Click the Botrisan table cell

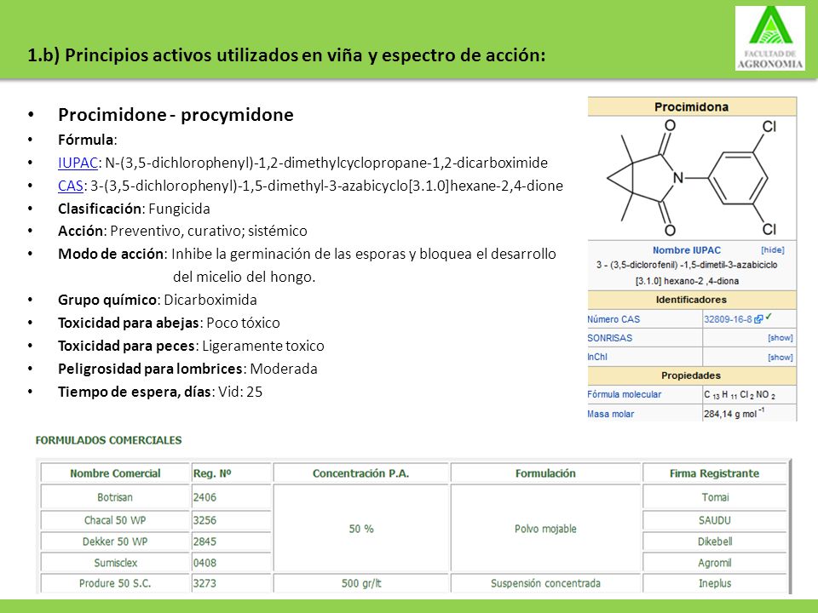pos(115,497)
